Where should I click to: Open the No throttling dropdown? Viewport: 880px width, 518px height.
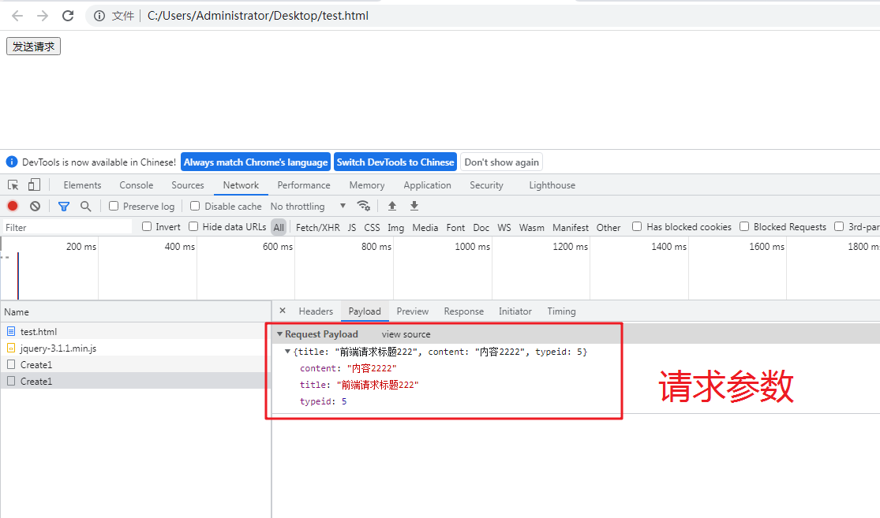[308, 206]
